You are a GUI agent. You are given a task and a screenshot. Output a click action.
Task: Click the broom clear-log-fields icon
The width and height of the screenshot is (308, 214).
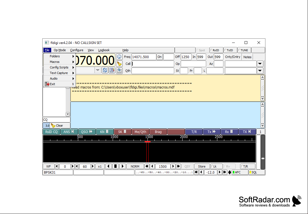119,64
